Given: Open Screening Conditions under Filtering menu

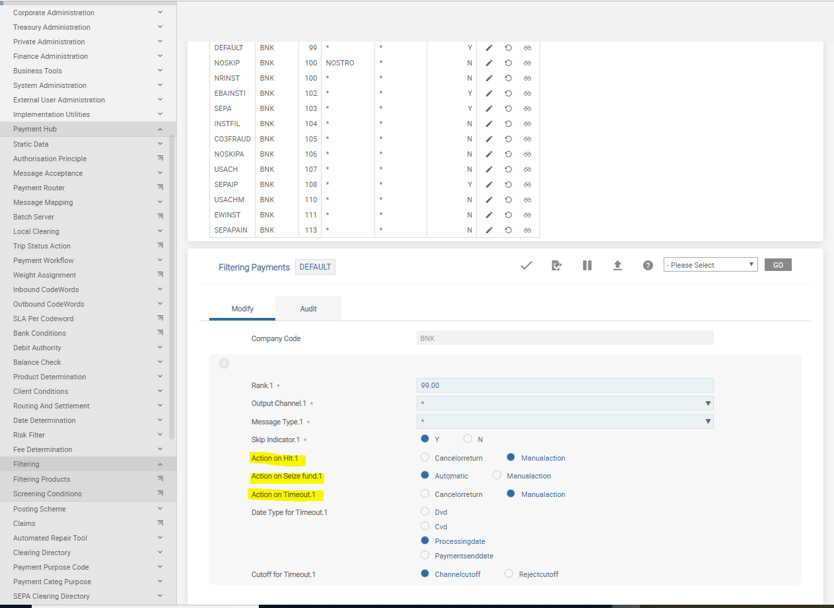Looking at the screenshot, I should [48, 494].
